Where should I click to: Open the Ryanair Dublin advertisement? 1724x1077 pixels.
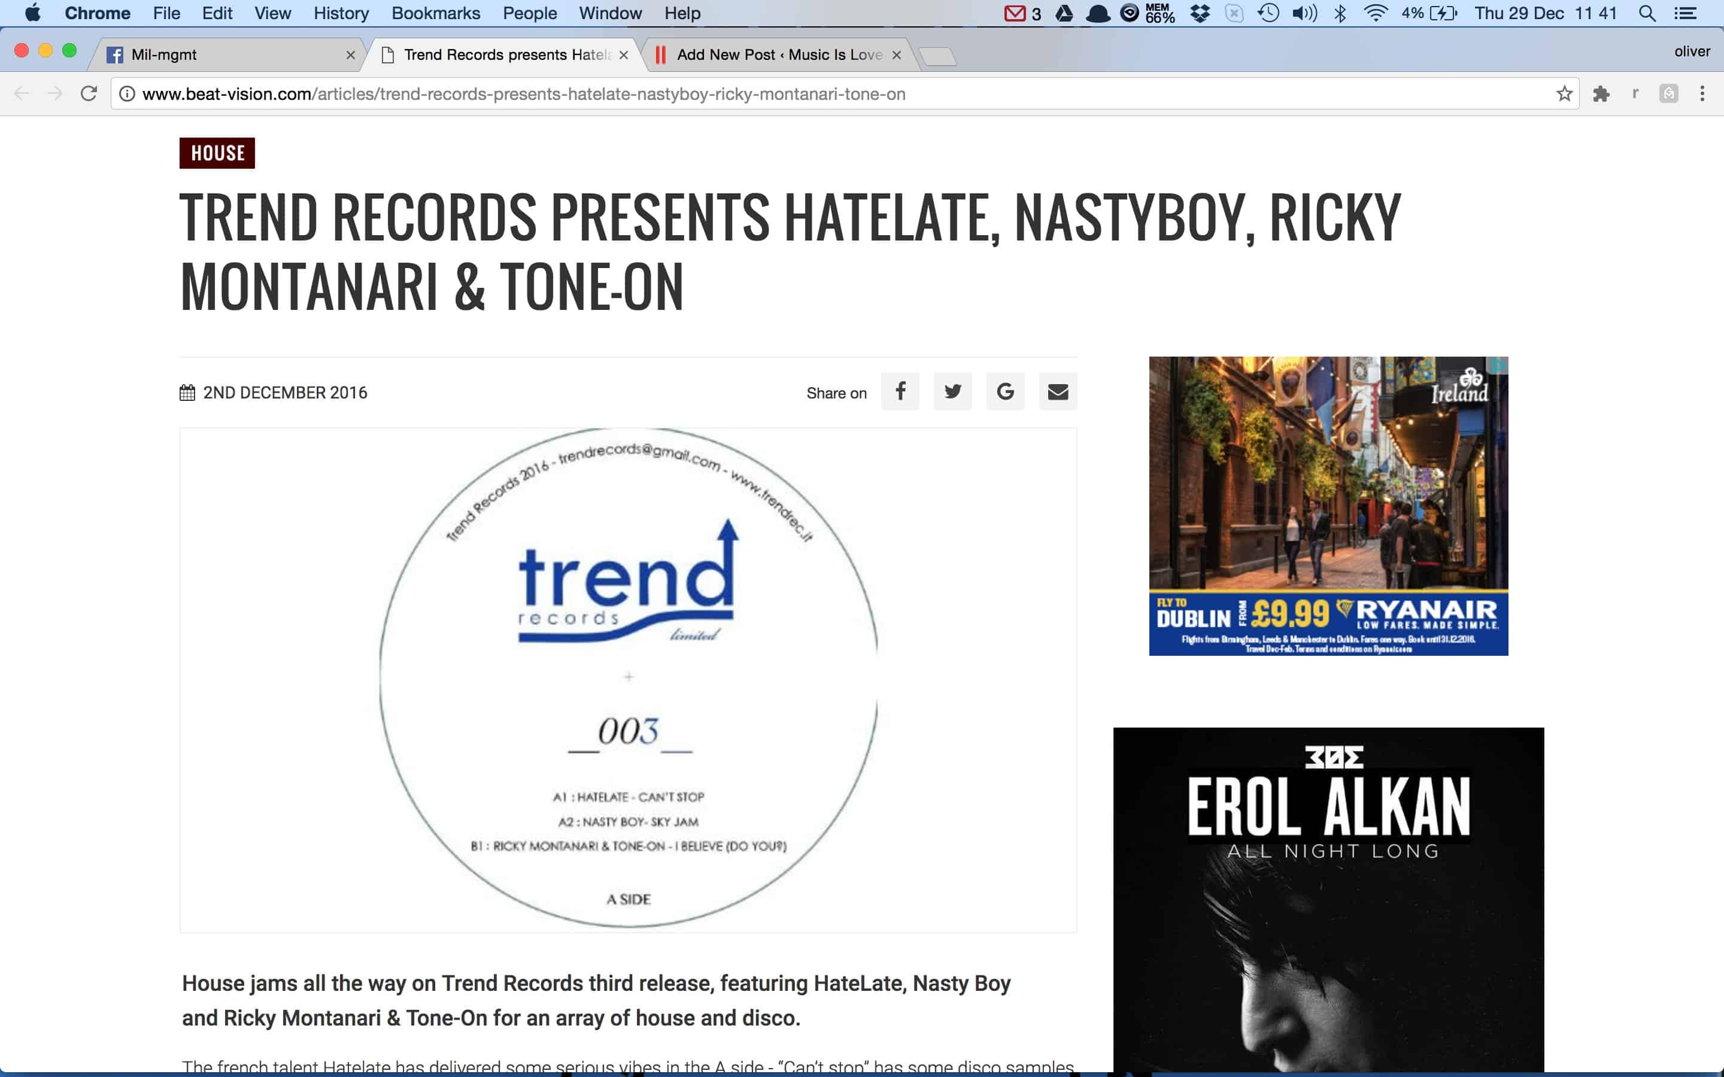point(1329,506)
